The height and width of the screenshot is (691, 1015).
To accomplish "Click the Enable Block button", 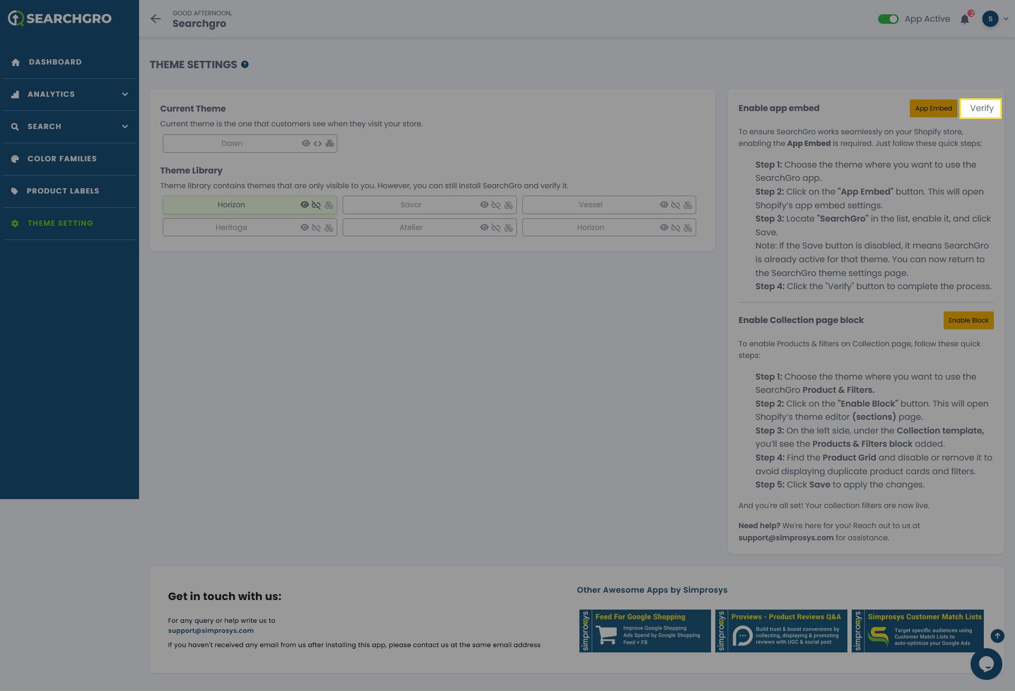I will [968, 320].
